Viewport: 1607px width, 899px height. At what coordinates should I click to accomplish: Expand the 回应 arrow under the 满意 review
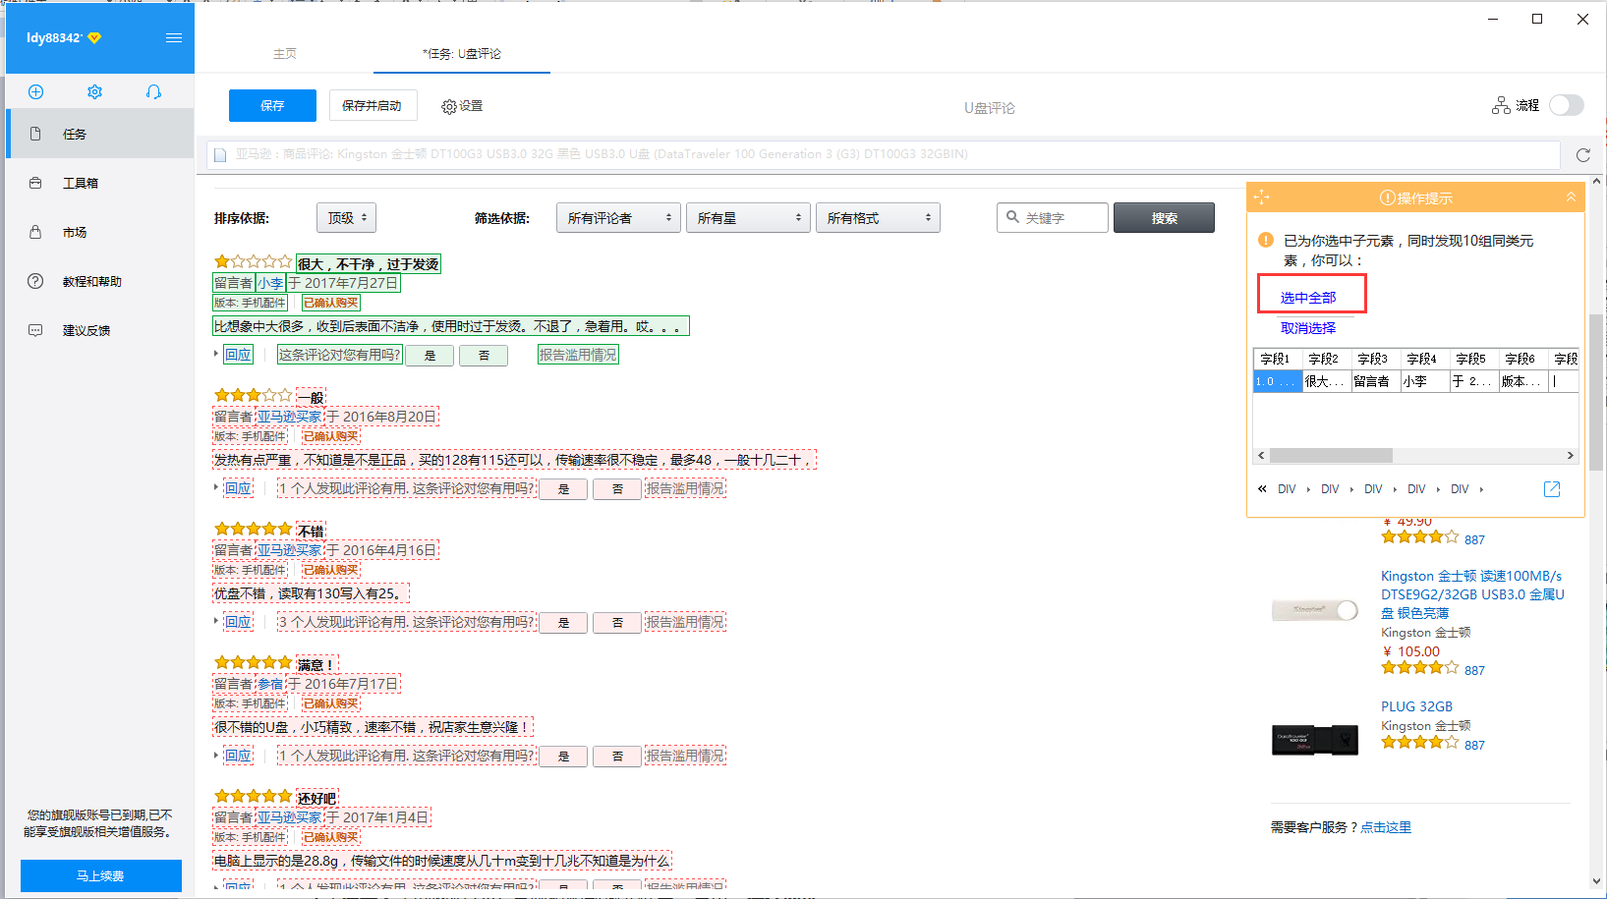click(217, 755)
